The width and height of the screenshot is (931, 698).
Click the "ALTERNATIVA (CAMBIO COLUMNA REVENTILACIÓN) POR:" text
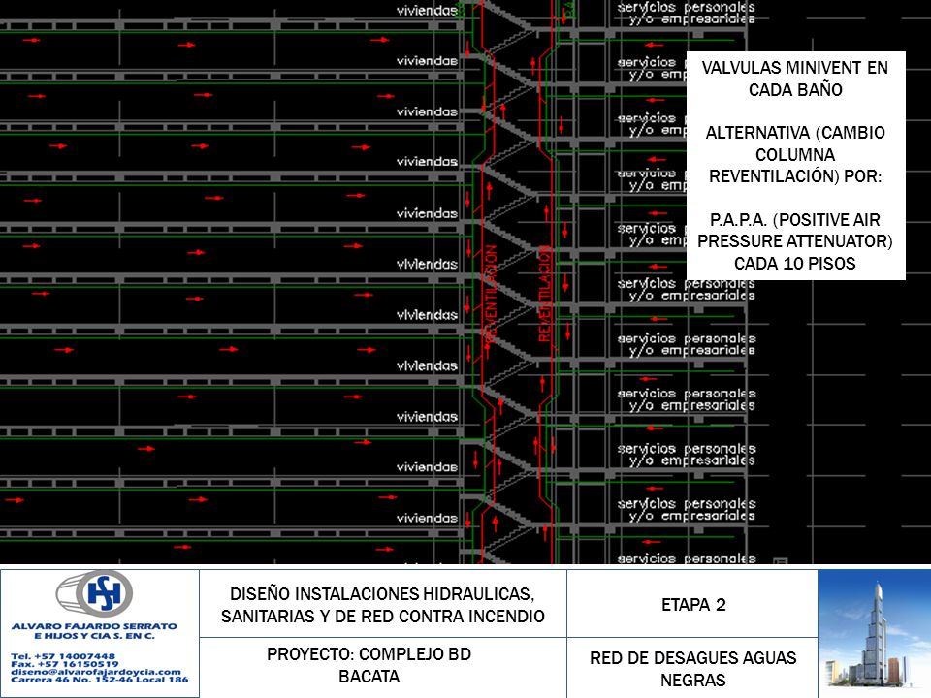795,154
